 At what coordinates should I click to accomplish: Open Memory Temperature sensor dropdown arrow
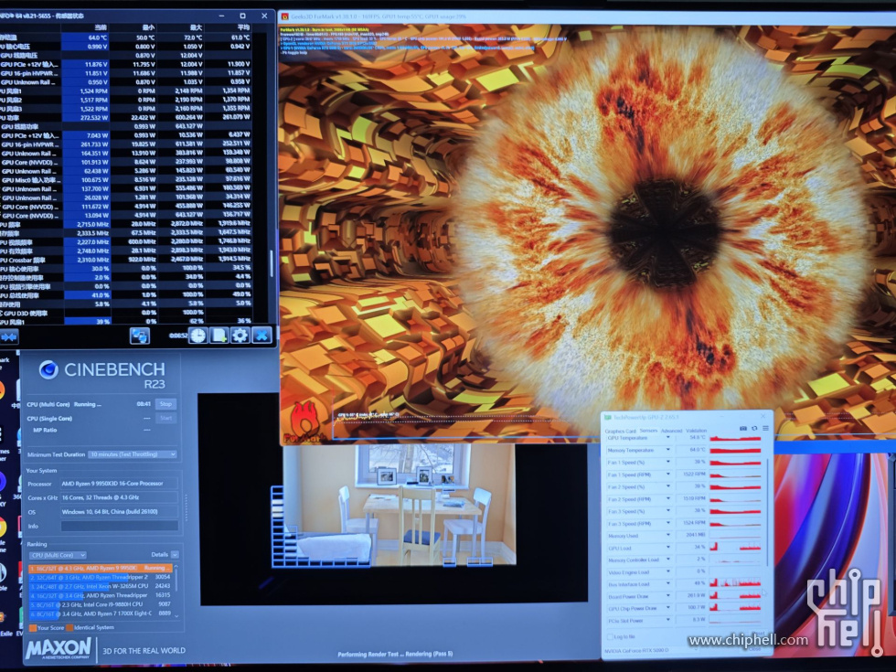click(668, 450)
